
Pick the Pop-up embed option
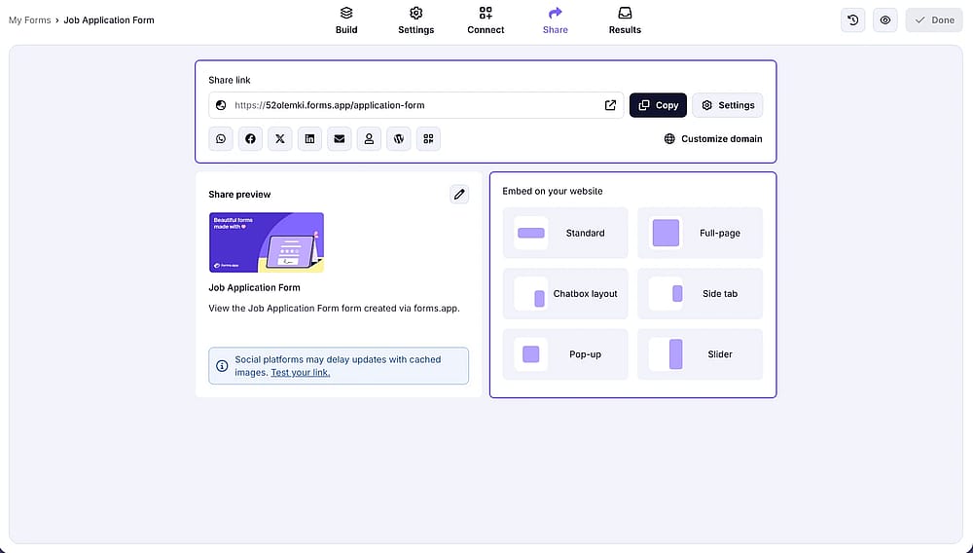point(565,354)
